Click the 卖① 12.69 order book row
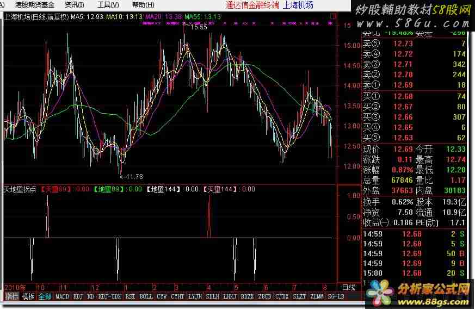The height and width of the screenshot is (310, 475). click(x=415, y=85)
